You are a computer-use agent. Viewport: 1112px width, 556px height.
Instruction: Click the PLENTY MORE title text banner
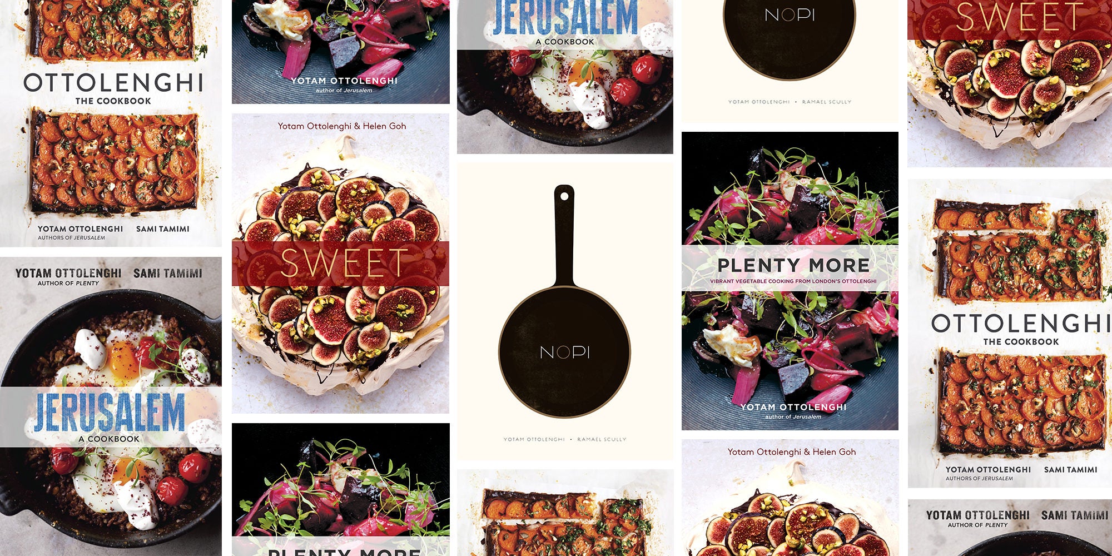tap(793, 266)
